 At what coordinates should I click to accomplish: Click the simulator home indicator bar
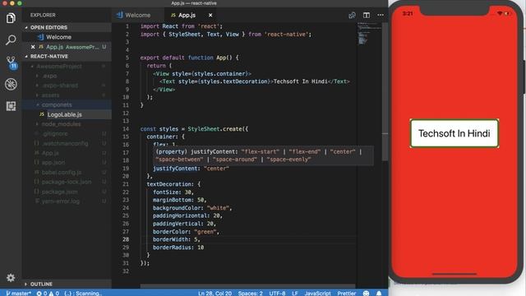pos(454,274)
